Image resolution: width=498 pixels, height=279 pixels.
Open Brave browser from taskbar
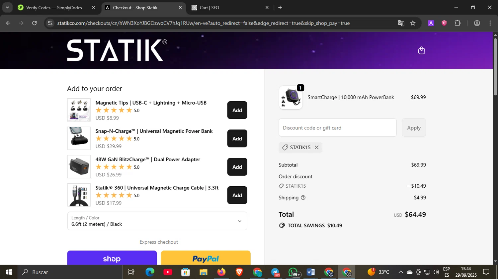(239, 272)
